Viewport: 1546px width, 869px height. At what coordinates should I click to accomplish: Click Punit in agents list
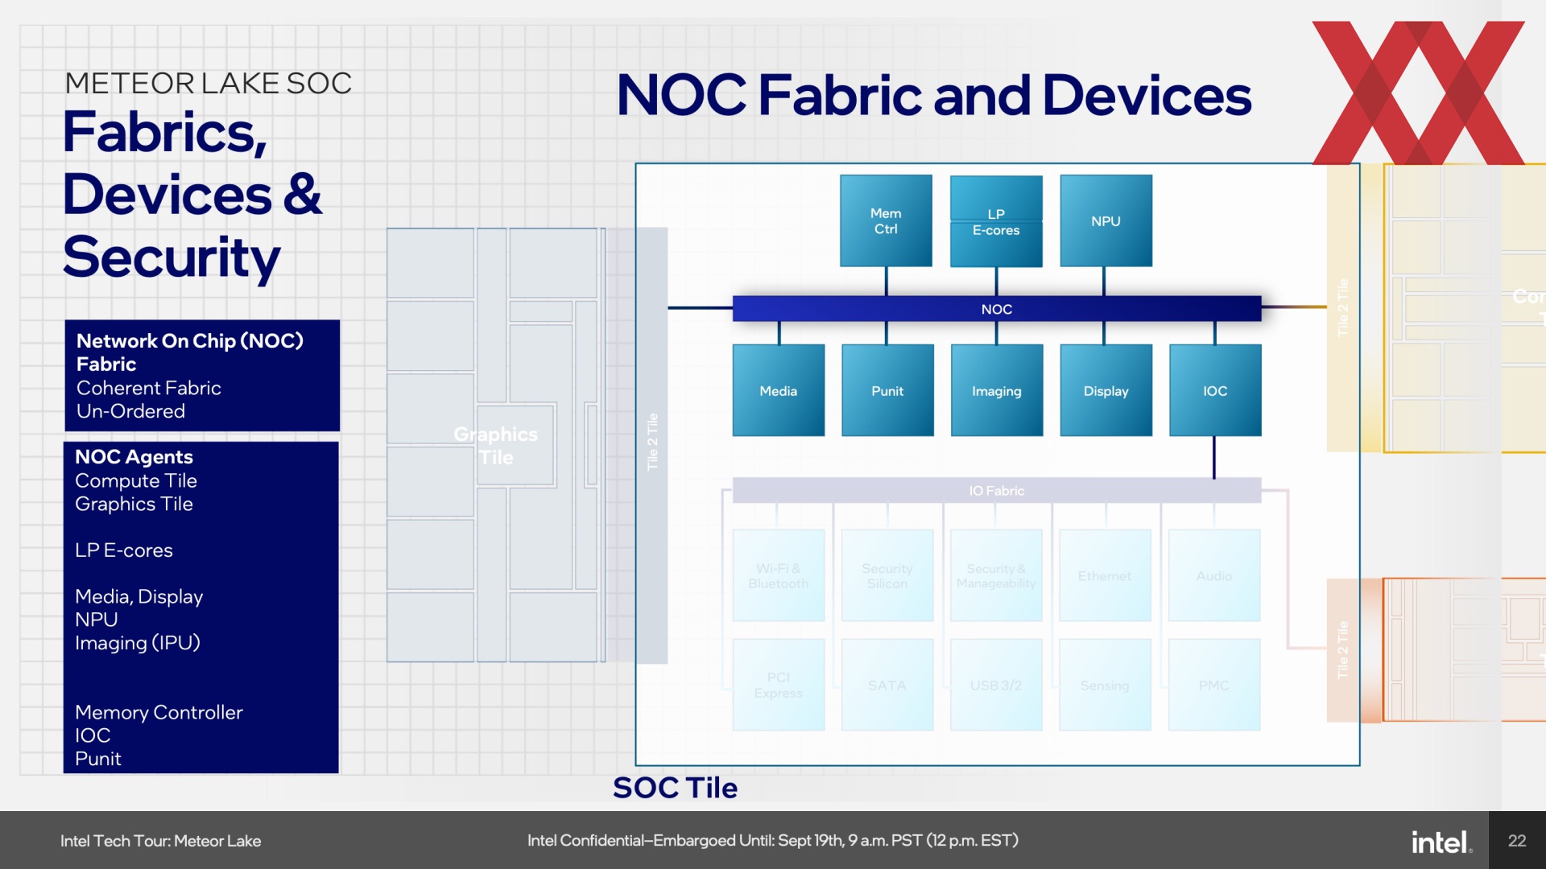[x=97, y=759]
